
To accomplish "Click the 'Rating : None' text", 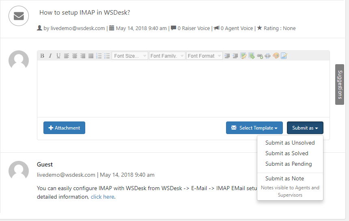I will tap(280, 28).
